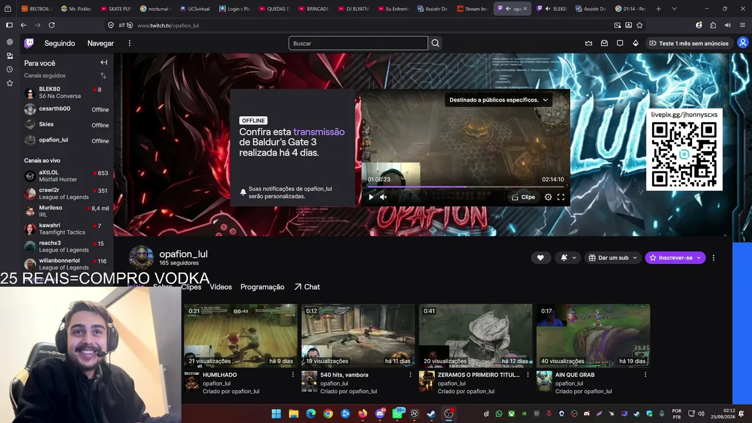Click the Inscrever-se subscribe button
752x423 pixels.
click(675, 258)
